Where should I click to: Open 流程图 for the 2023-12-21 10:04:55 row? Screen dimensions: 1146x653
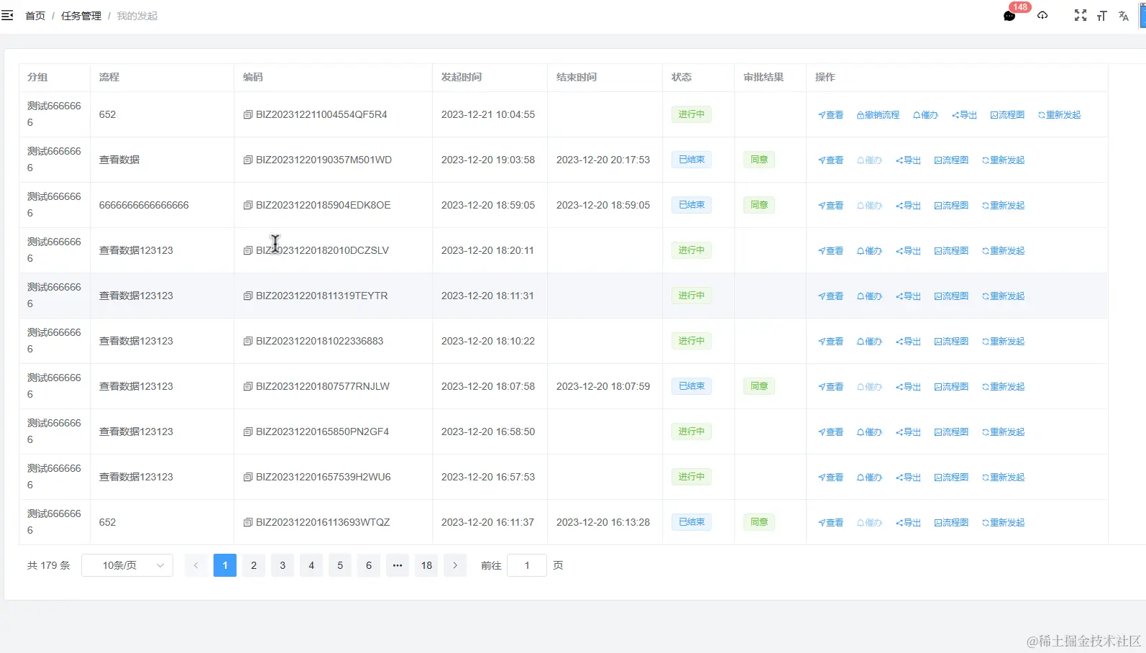(1007, 115)
